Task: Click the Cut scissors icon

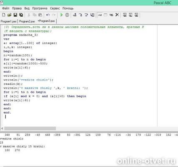Action: click(x=29, y=15)
